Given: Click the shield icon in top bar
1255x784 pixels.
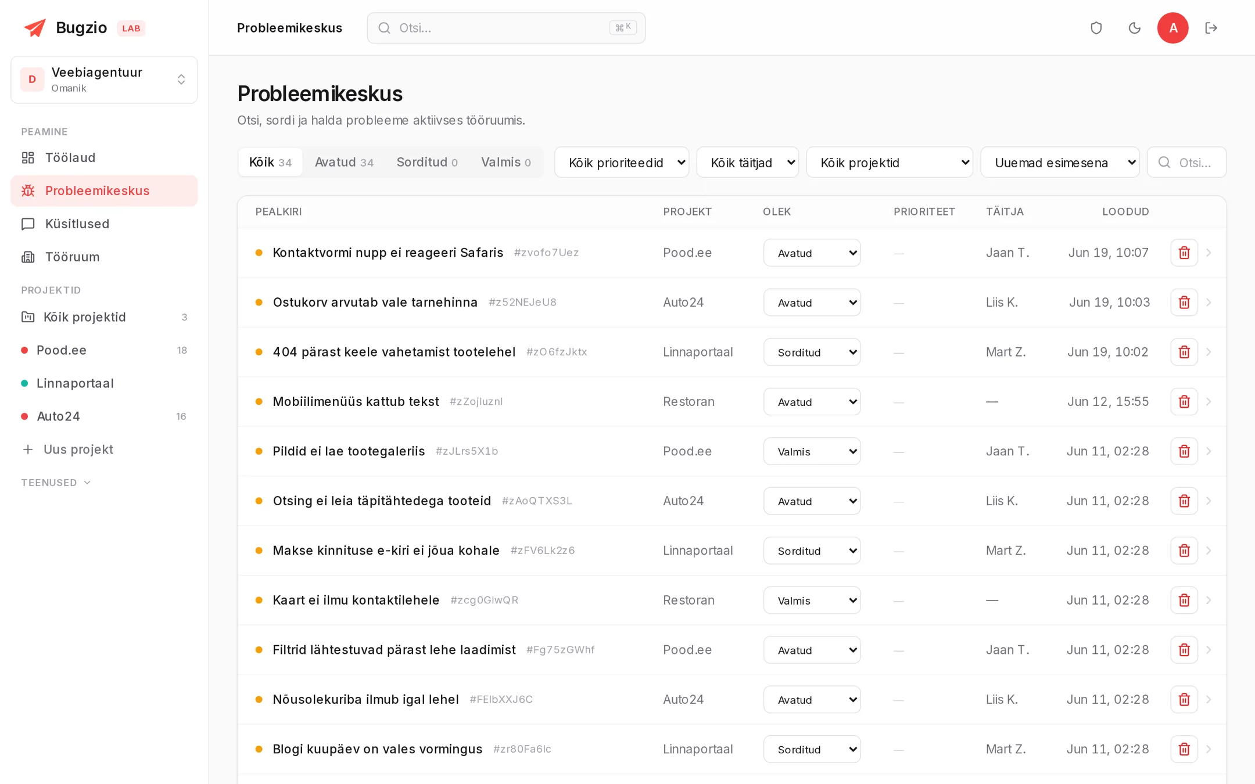Looking at the screenshot, I should pos(1096,28).
